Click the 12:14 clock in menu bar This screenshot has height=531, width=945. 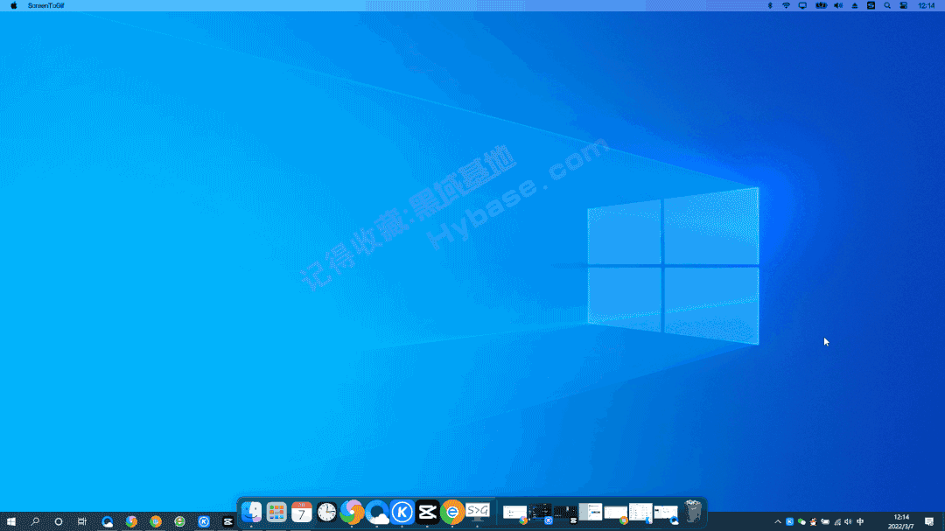pos(927,5)
